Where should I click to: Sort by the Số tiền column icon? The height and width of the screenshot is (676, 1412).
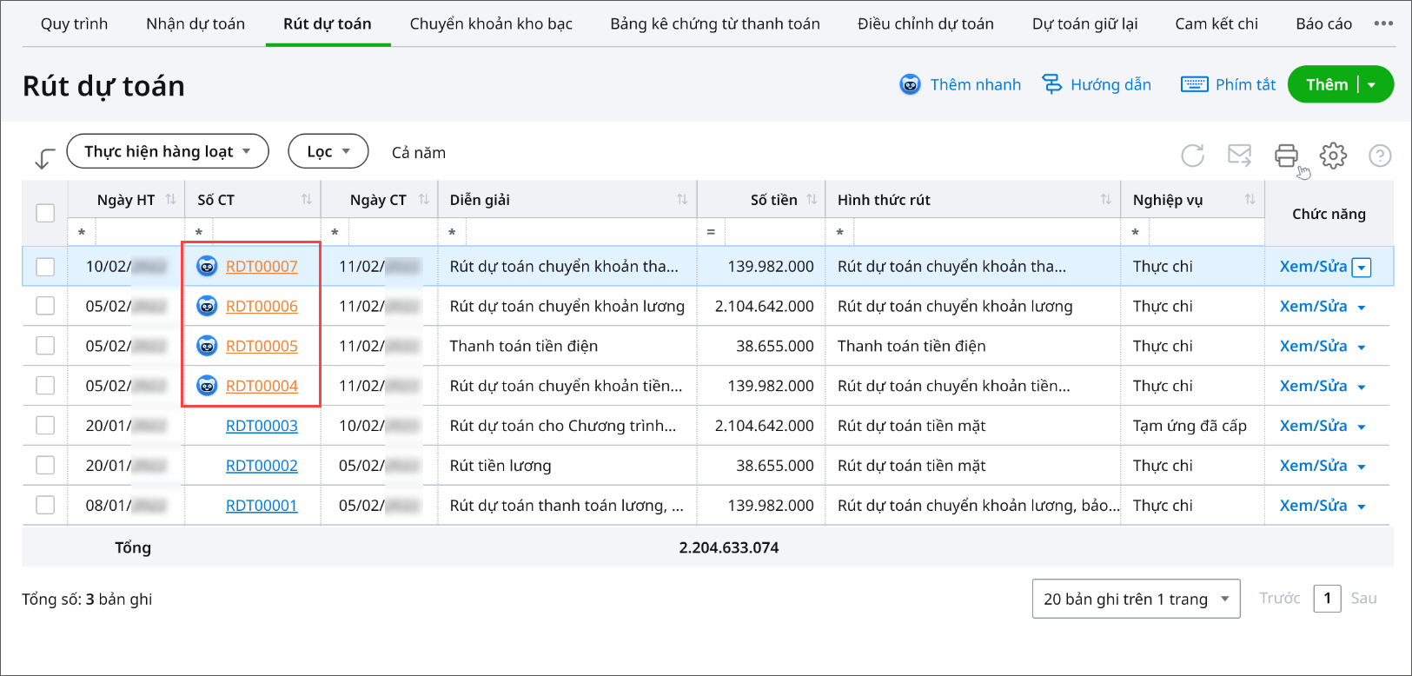pos(812,200)
